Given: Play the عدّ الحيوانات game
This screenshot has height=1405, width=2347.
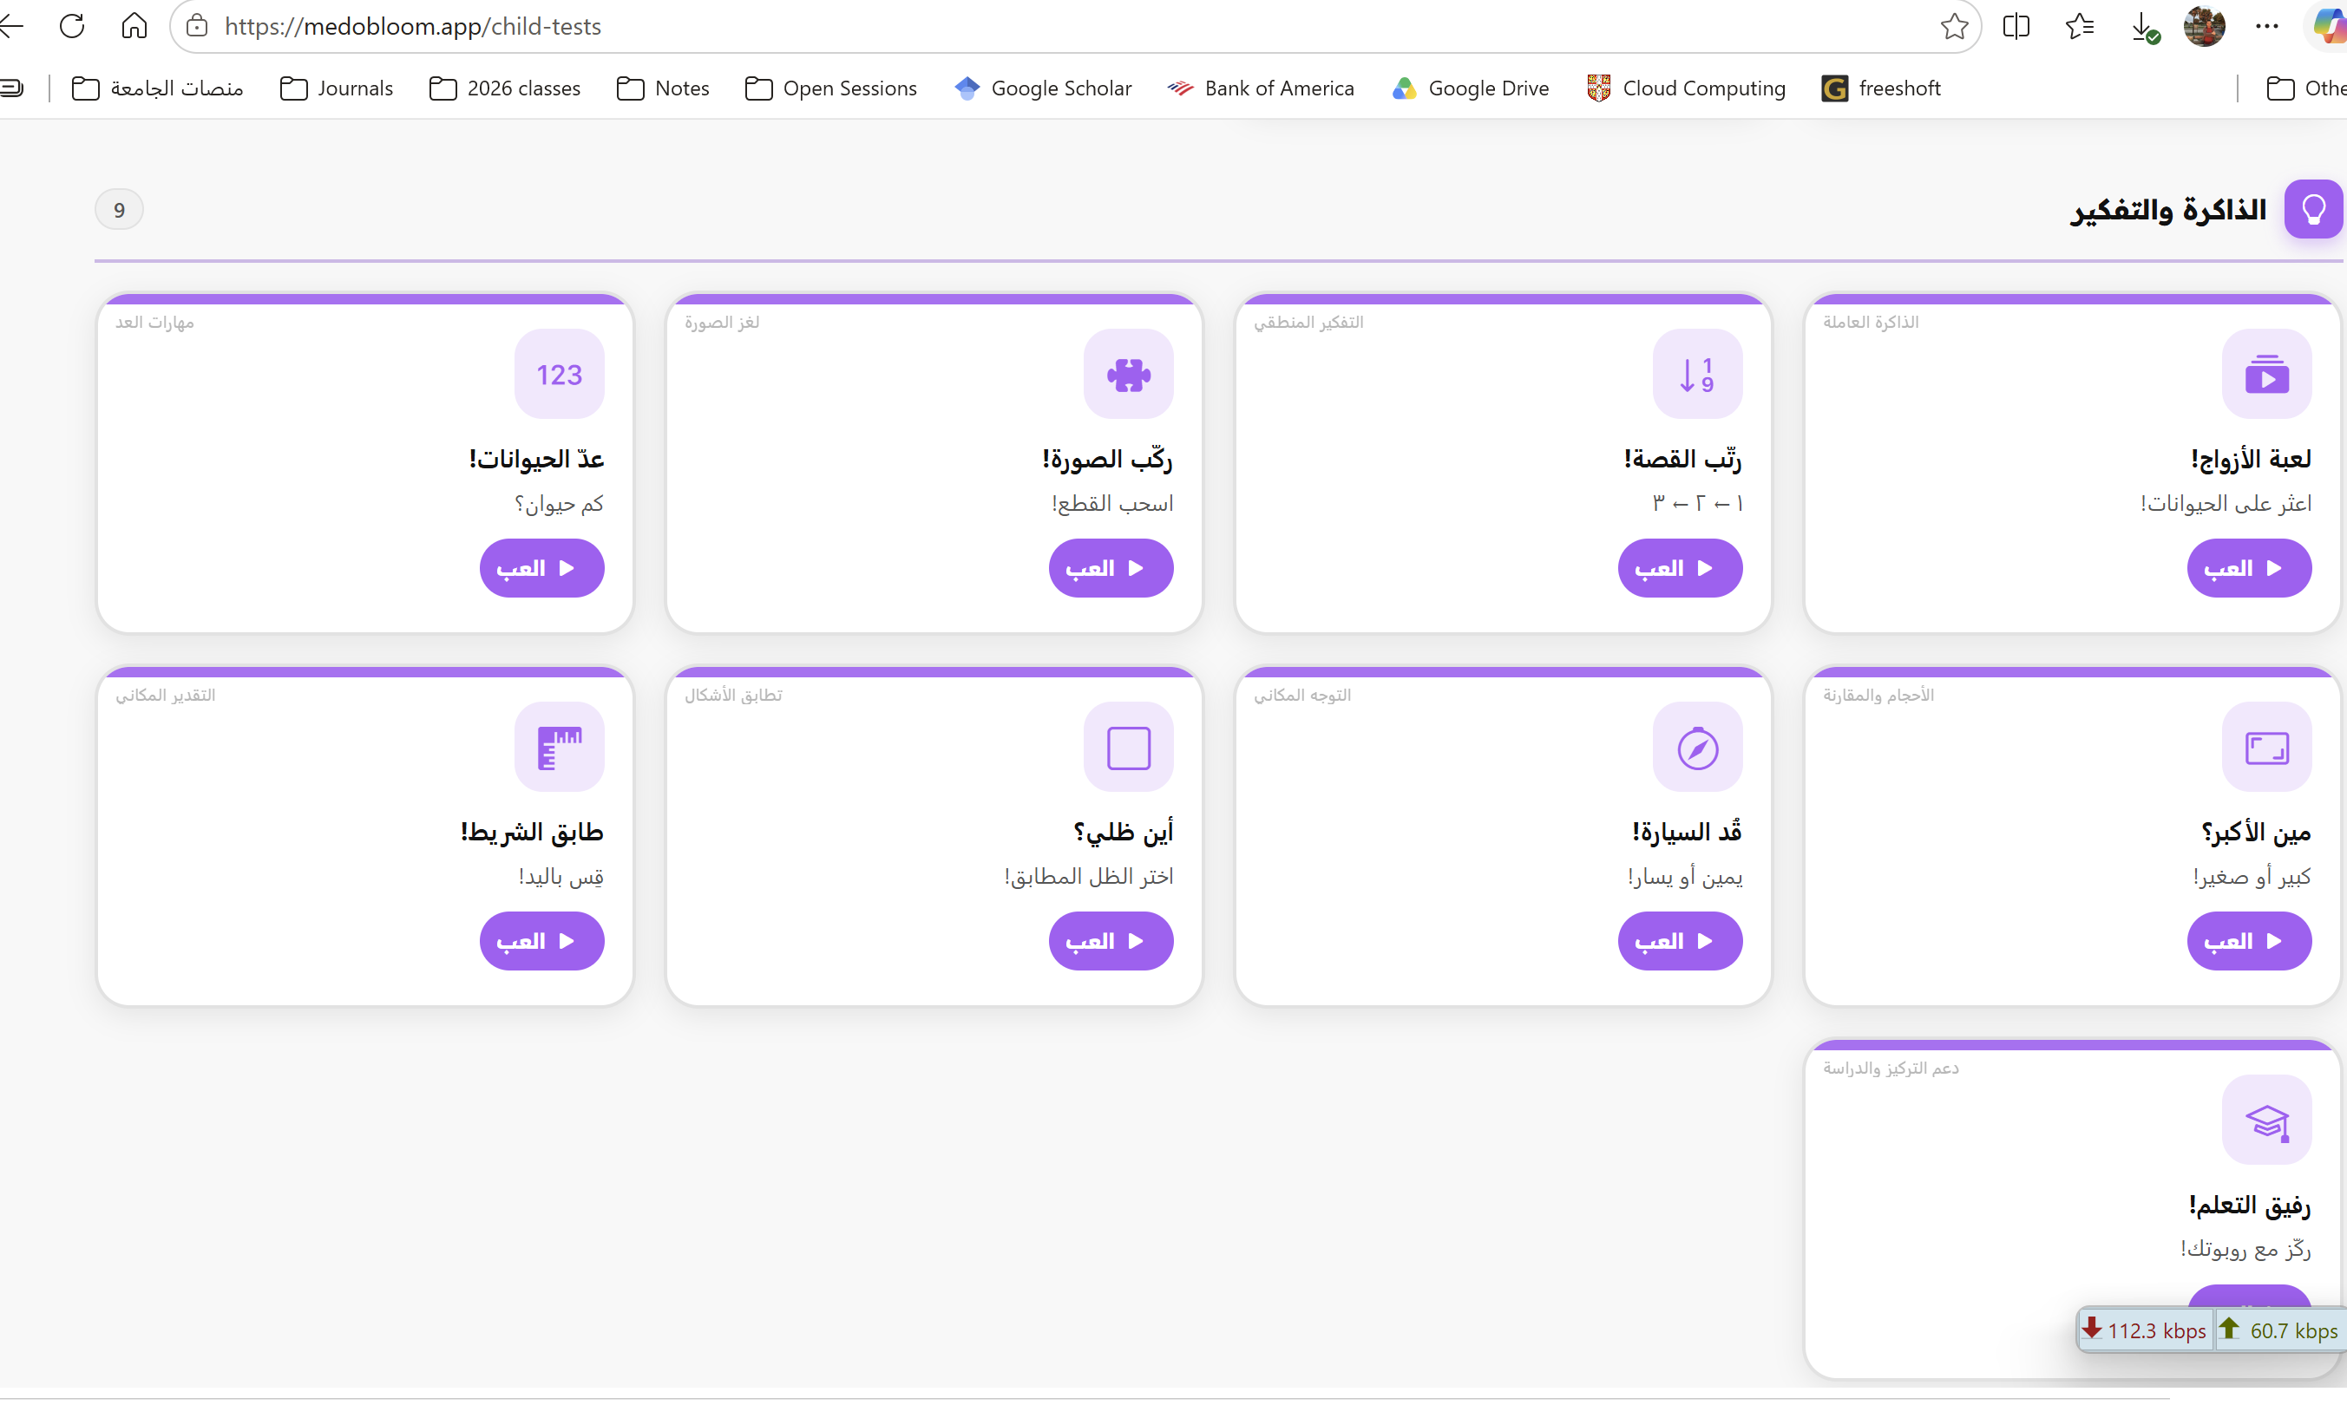Looking at the screenshot, I should [x=541, y=568].
